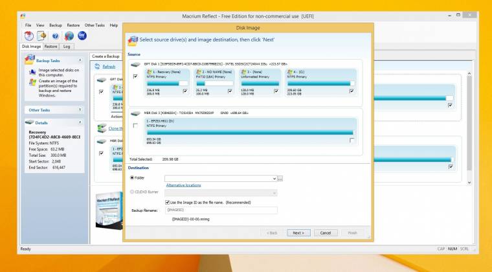Check the EP253-HB11 (D:) partition checkbox
The width and height of the screenshot is (492, 272).
click(x=352, y=141)
